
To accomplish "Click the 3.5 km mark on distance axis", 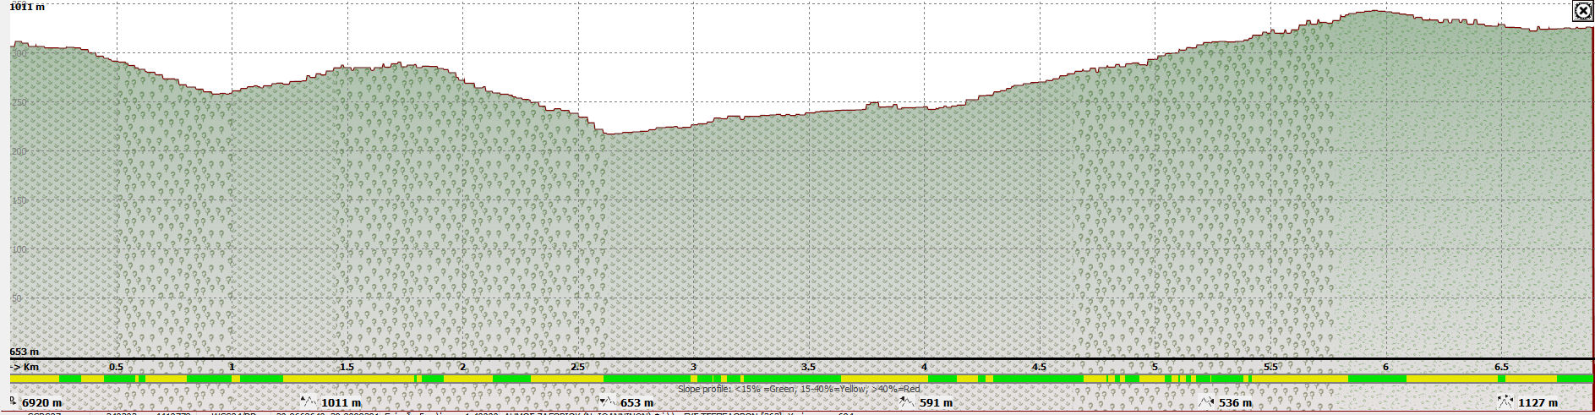I will click(808, 367).
